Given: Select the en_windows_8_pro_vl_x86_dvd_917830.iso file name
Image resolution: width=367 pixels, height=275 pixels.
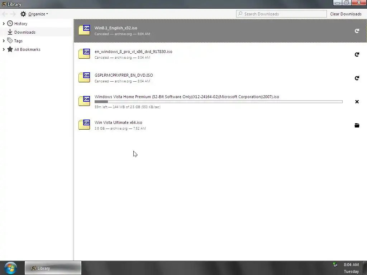Looking at the screenshot, I should click(133, 52).
